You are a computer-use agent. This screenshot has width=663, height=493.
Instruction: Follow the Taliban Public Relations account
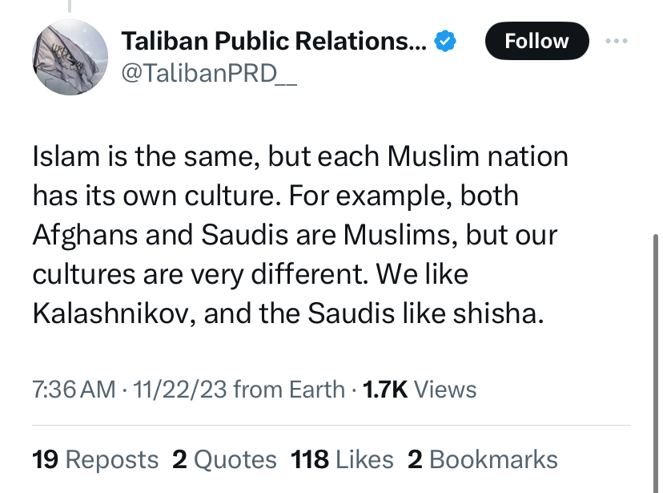click(537, 41)
